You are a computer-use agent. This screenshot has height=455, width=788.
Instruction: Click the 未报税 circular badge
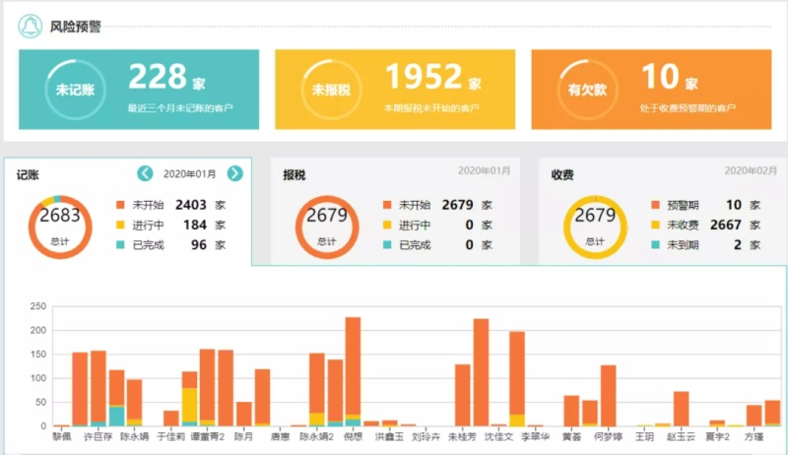[x=331, y=90]
